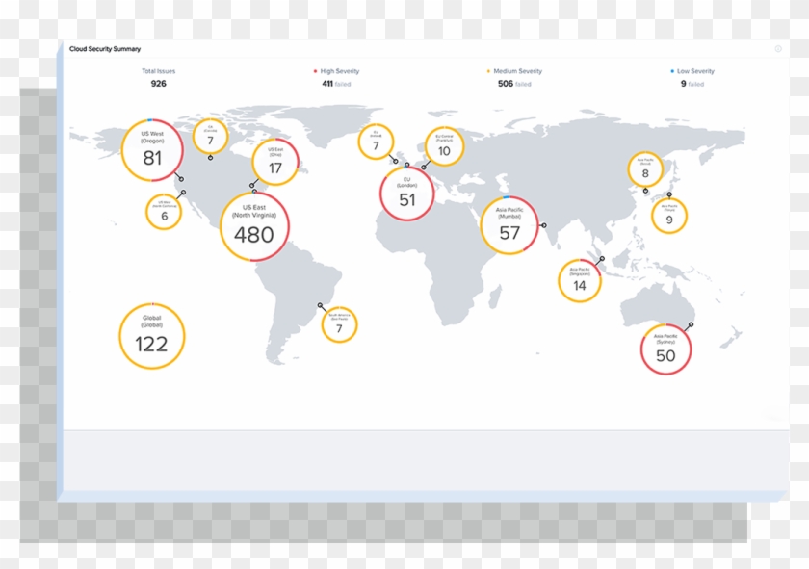The height and width of the screenshot is (569, 809).
Task: Open the US East (North Virginia) region circle
Action: (x=252, y=226)
